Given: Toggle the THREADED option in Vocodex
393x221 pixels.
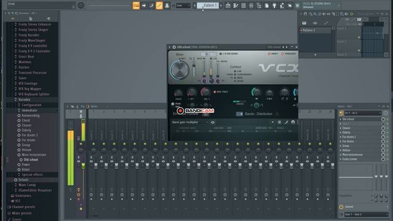Looking at the screenshot, I should [288, 53].
